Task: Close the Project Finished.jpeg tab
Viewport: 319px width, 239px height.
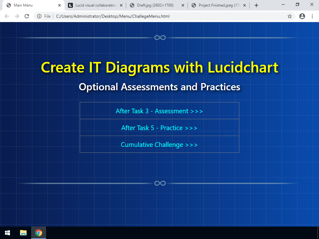Action: pos(245,5)
